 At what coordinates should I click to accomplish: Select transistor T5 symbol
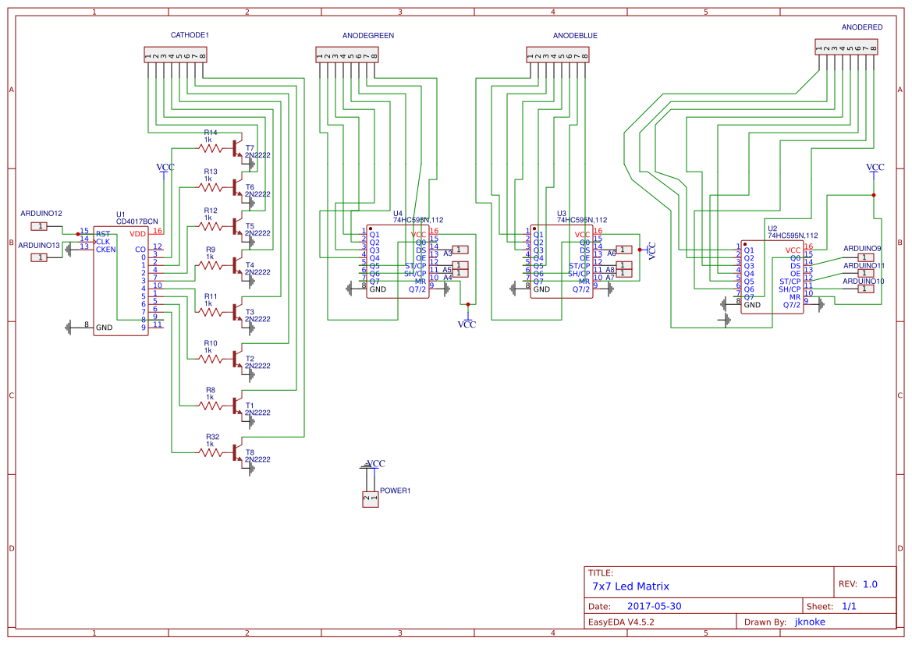[x=236, y=225]
